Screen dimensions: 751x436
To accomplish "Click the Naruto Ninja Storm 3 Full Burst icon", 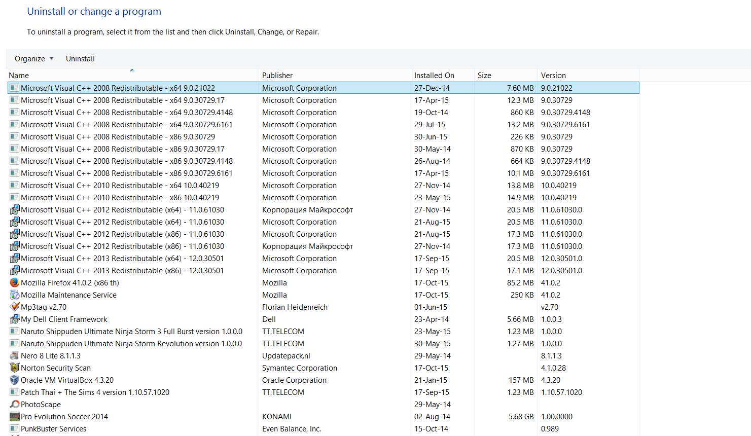I will pos(14,332).
